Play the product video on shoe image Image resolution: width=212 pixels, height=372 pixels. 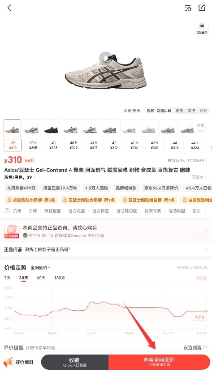pos(105,58)
